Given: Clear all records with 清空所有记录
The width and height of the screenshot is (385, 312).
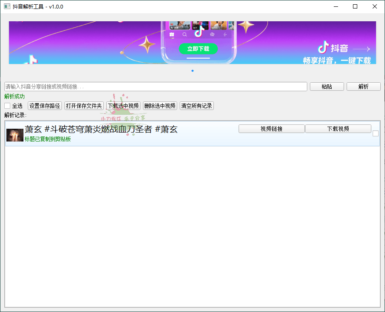Looking at the screenshot, I should coord(196,106).
